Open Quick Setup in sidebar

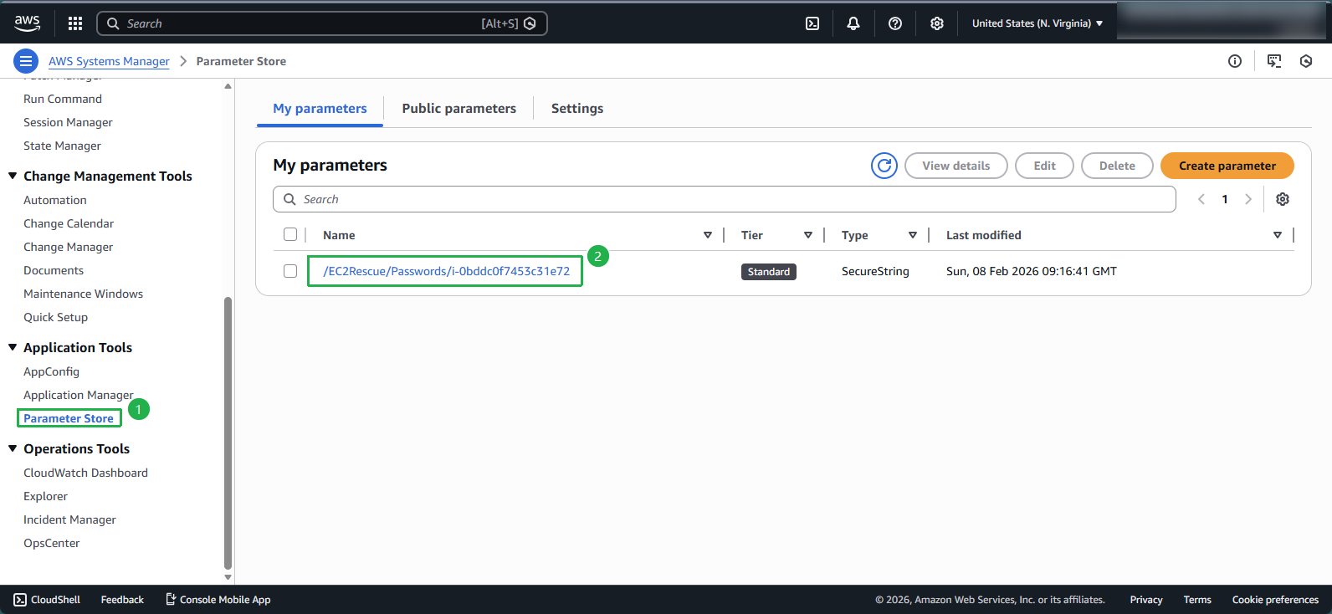(55, 317)
